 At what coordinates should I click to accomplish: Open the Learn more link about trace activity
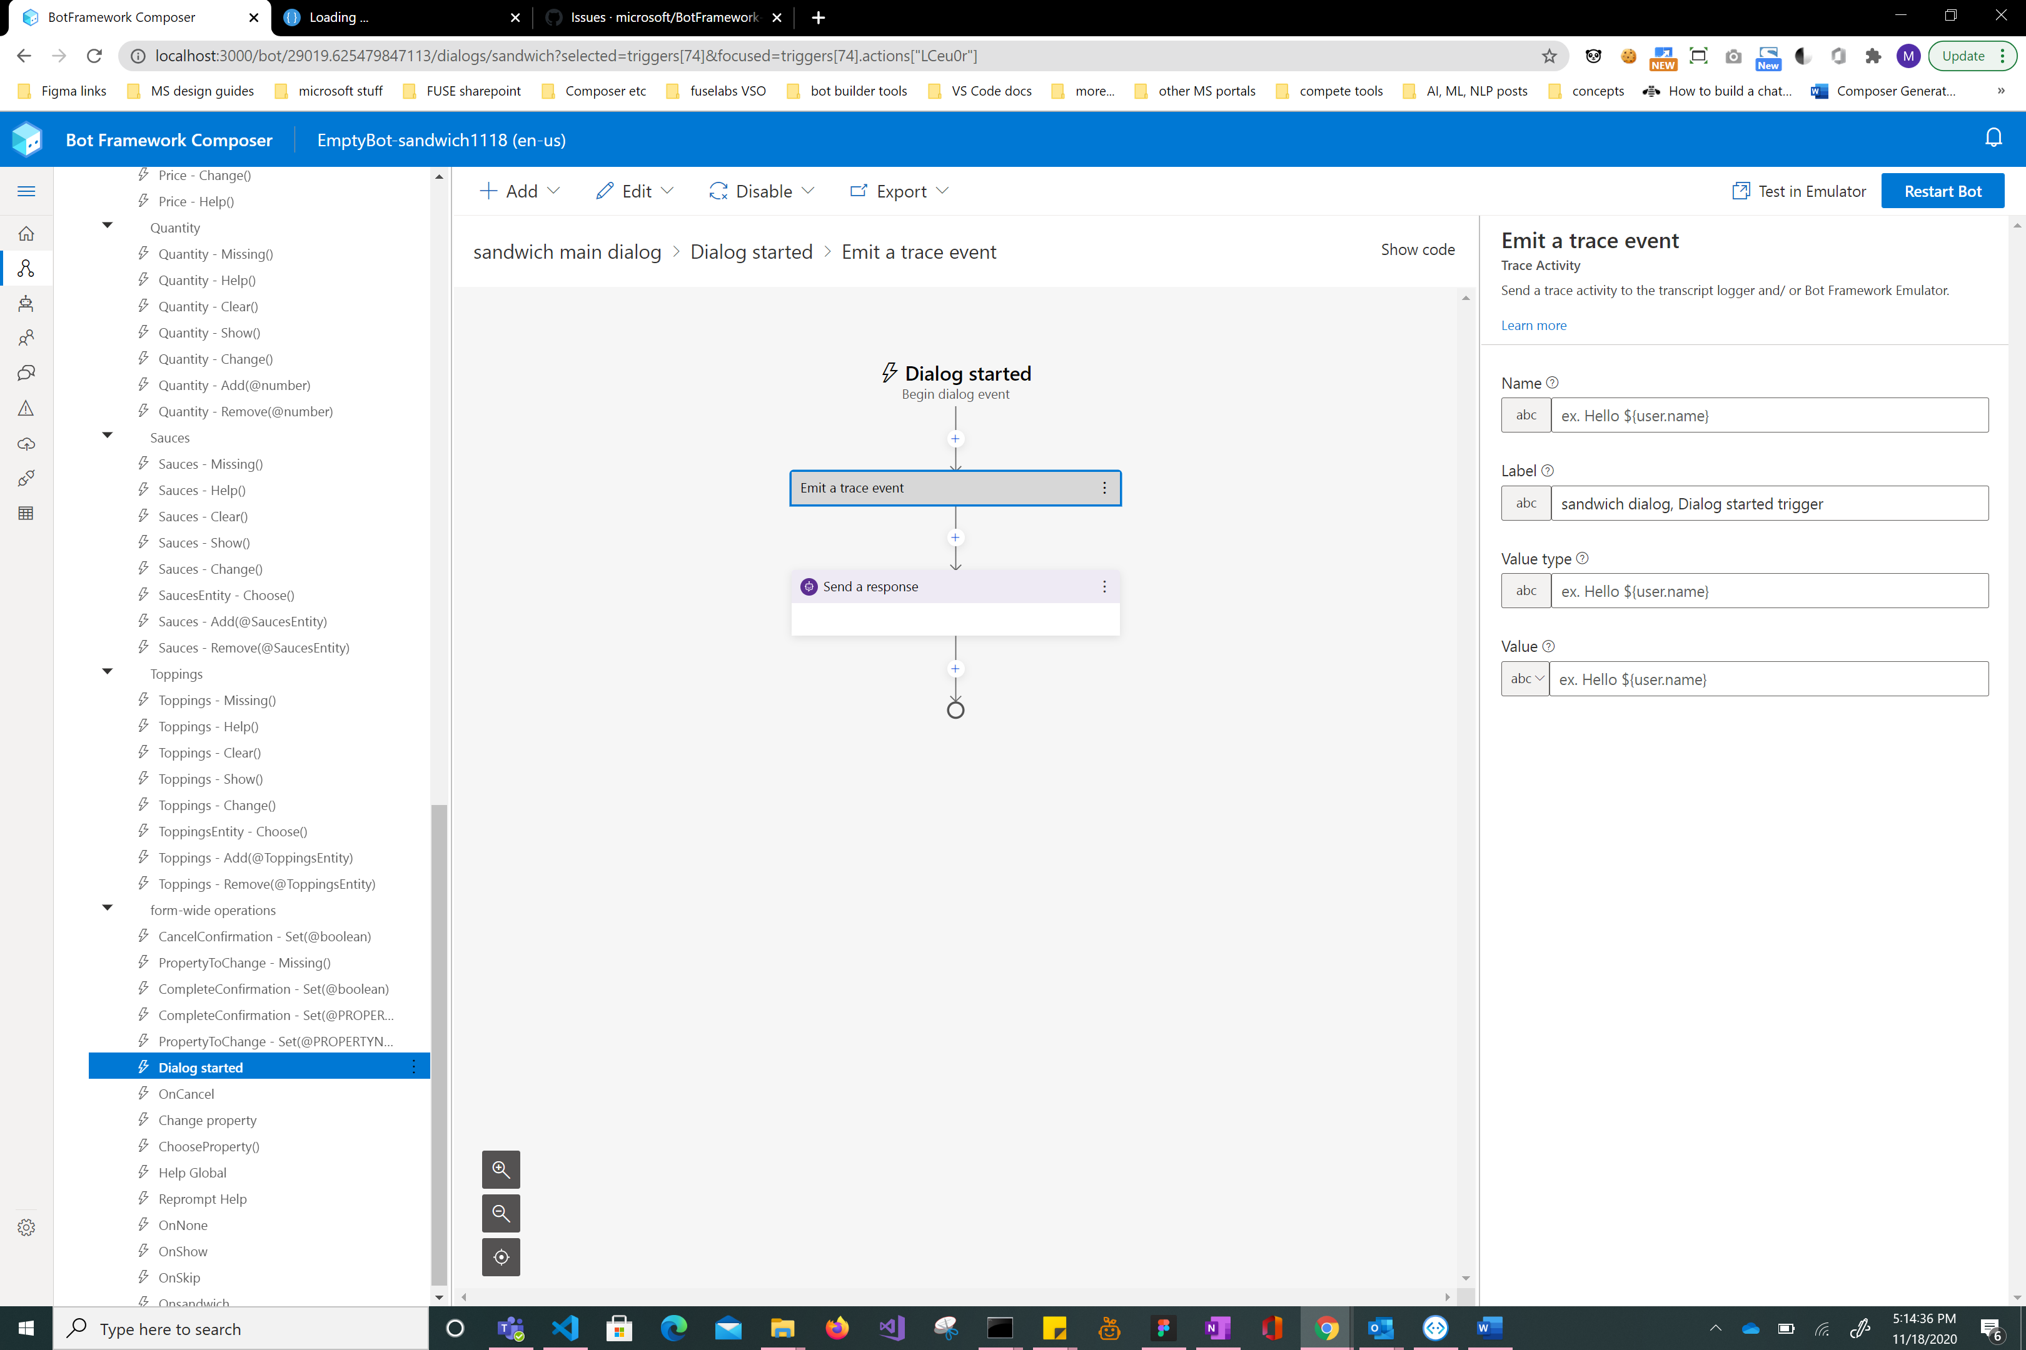(x=1533, y=324)
